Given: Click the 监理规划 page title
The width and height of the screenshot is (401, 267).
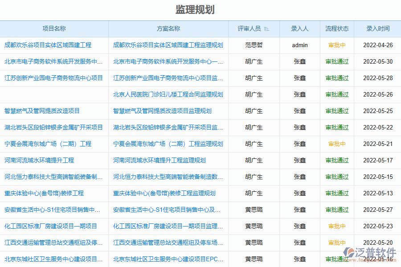Looking at the screenshot, I should (x=195, y=10).
